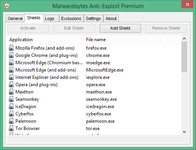Click the chrome.exe file name

point(98,55)
